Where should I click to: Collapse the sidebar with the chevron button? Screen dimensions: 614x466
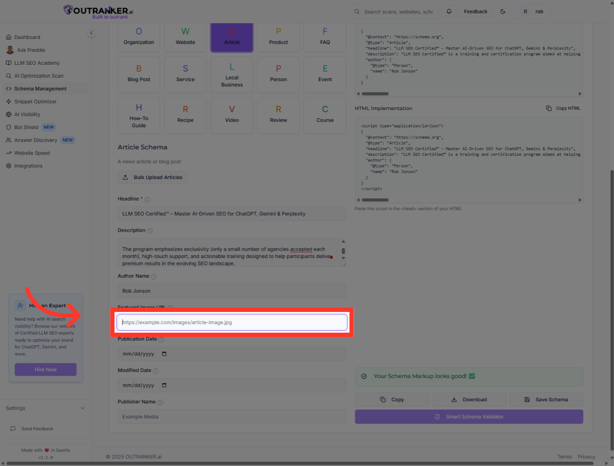91,33
